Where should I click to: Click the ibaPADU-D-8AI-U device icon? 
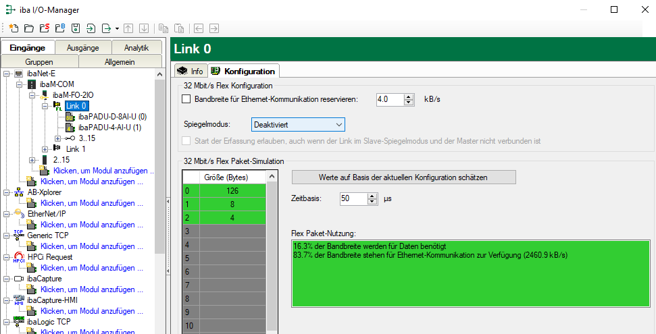[x=70, y=117]
